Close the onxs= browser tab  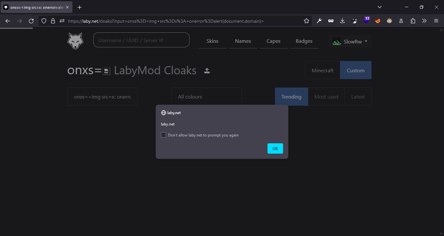pos(67,7)
